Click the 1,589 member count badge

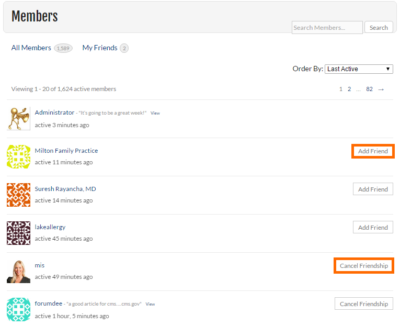coord(63,48)
